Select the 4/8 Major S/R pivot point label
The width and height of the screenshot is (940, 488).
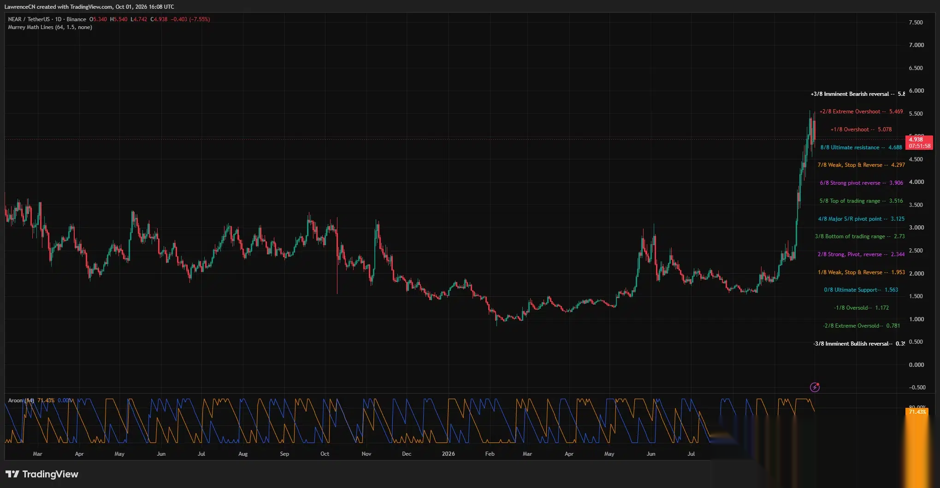[861, 219]
